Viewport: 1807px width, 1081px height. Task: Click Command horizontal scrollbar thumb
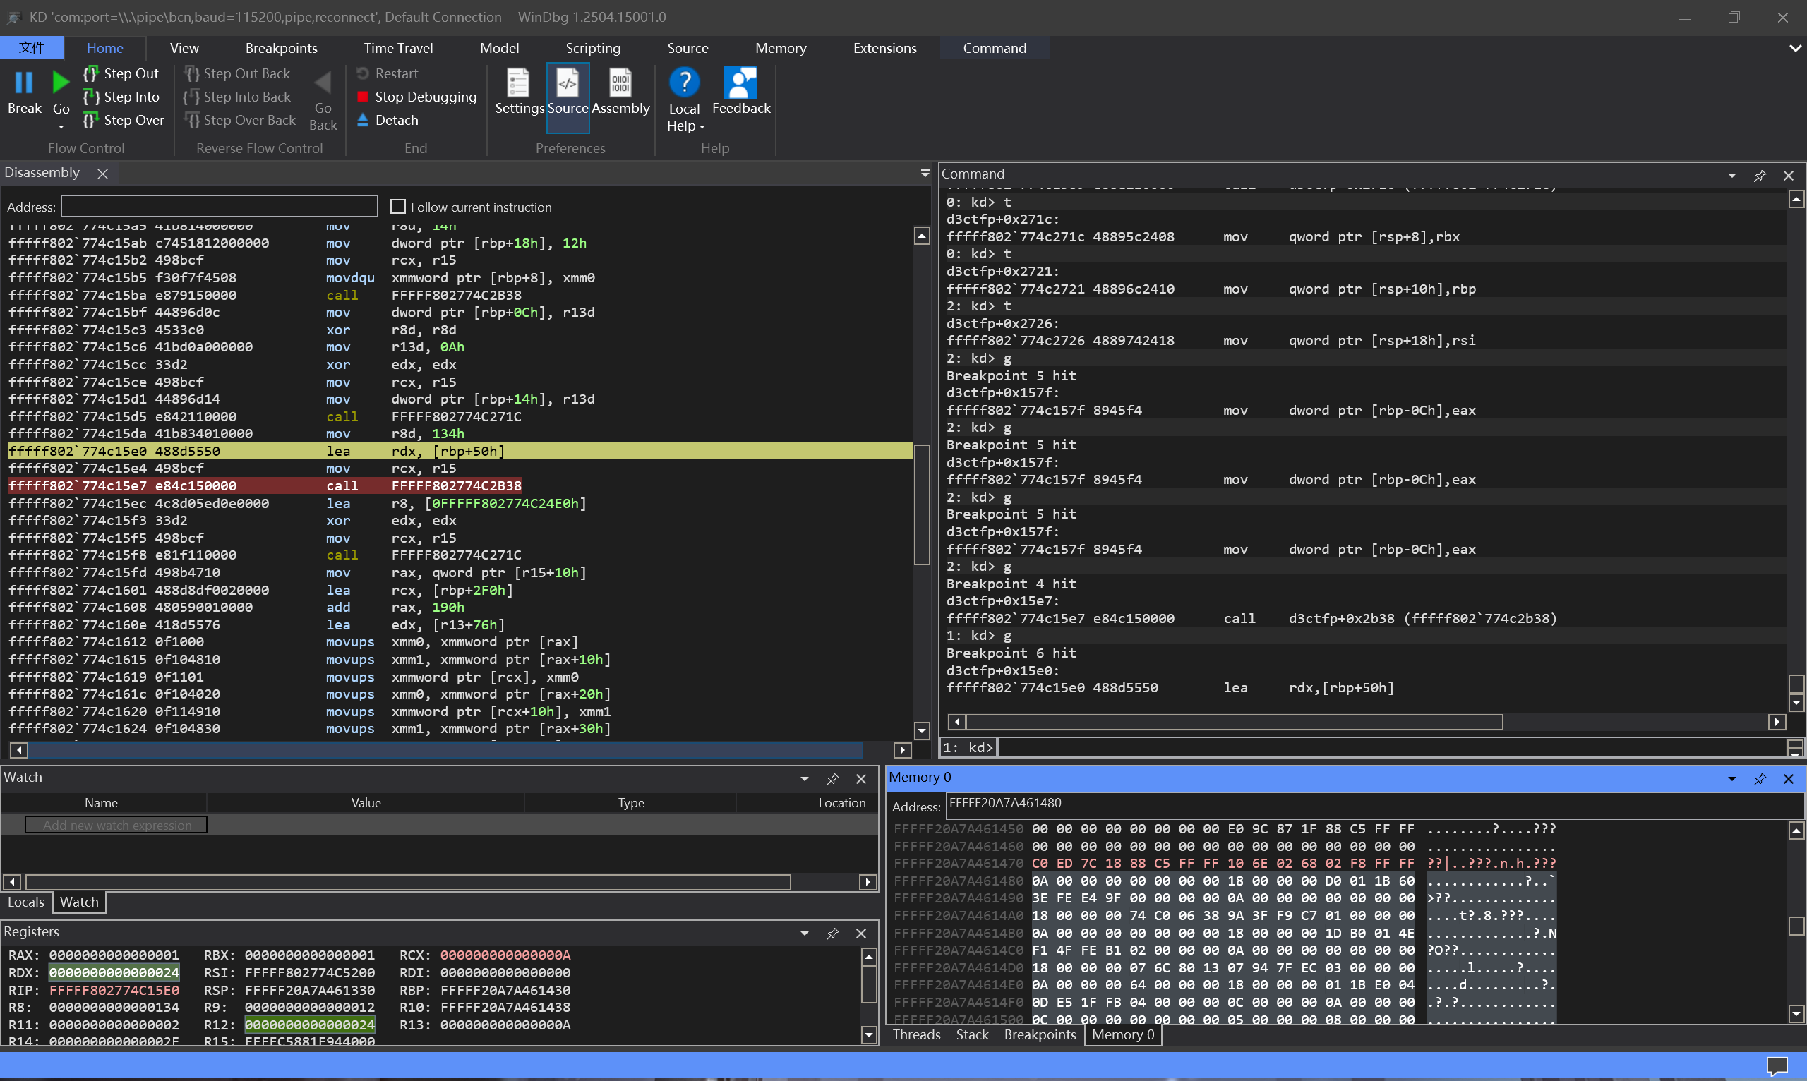point(1234,722)
